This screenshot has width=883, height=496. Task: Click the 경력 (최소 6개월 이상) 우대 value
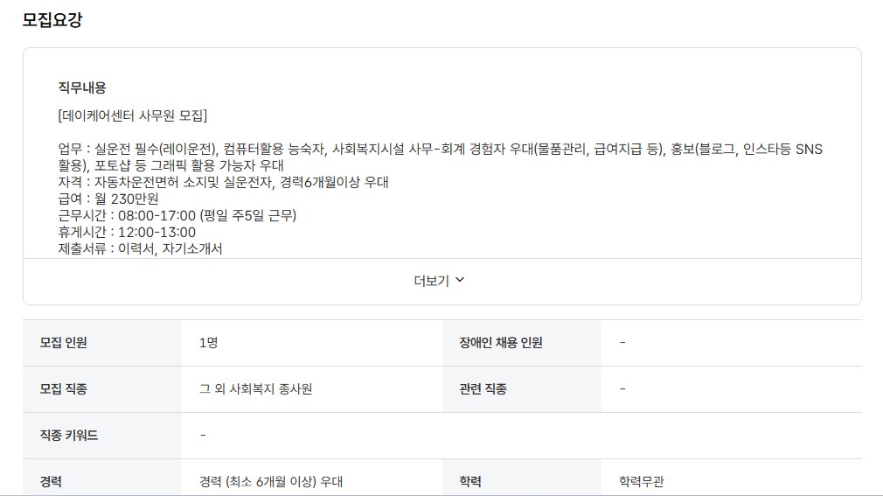[x=271, y=481]
